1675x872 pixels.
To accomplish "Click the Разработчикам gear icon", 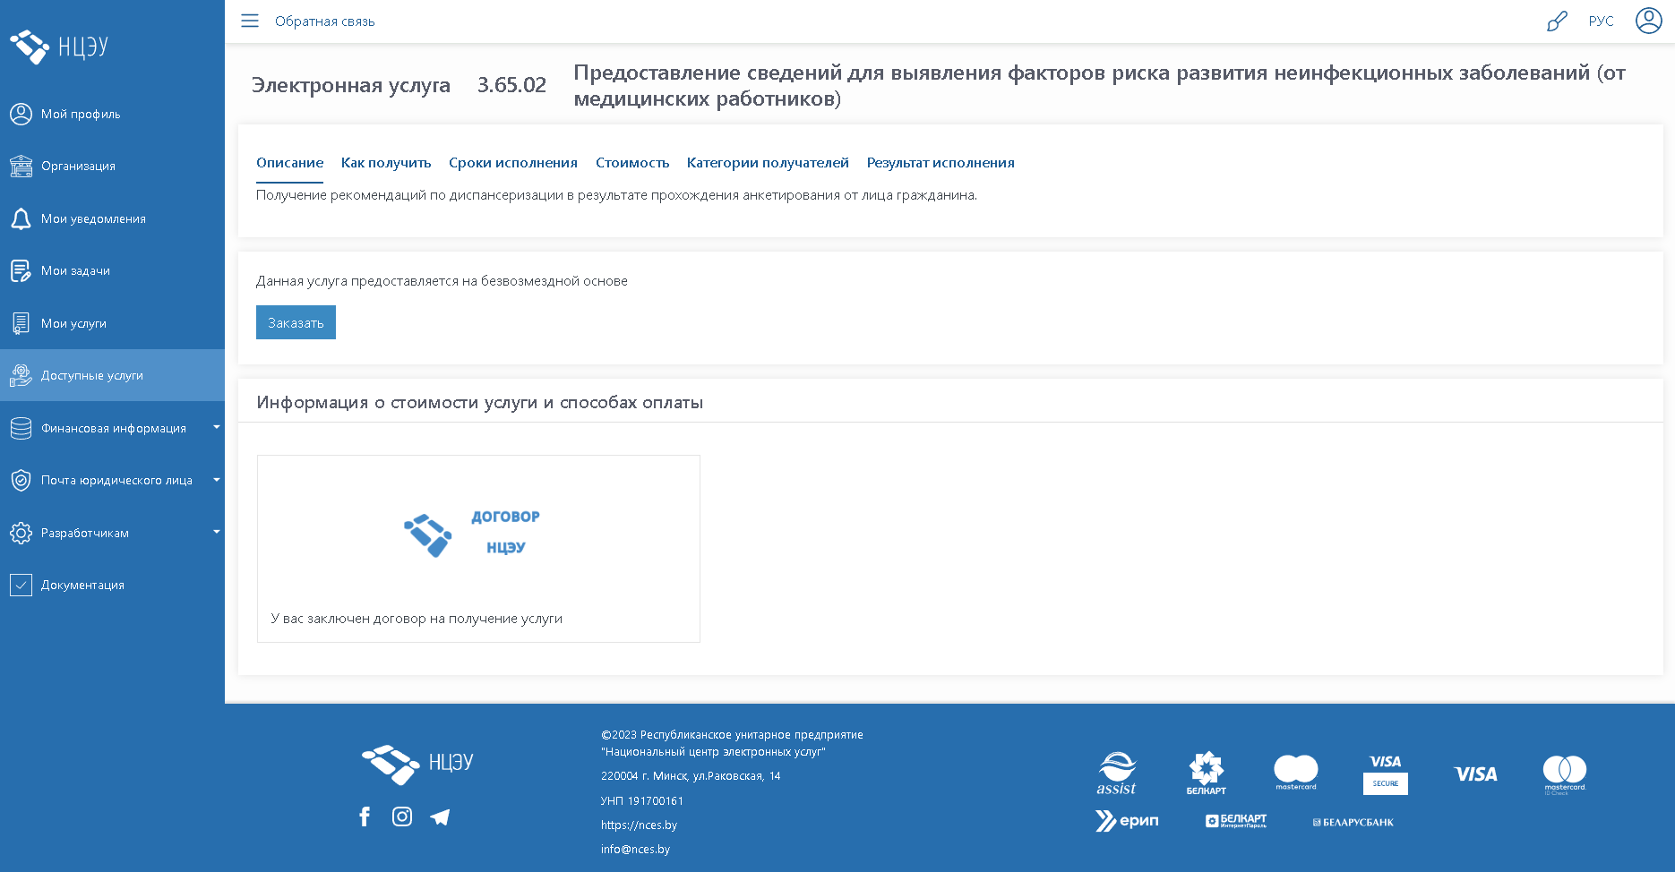I will [21, 533].
